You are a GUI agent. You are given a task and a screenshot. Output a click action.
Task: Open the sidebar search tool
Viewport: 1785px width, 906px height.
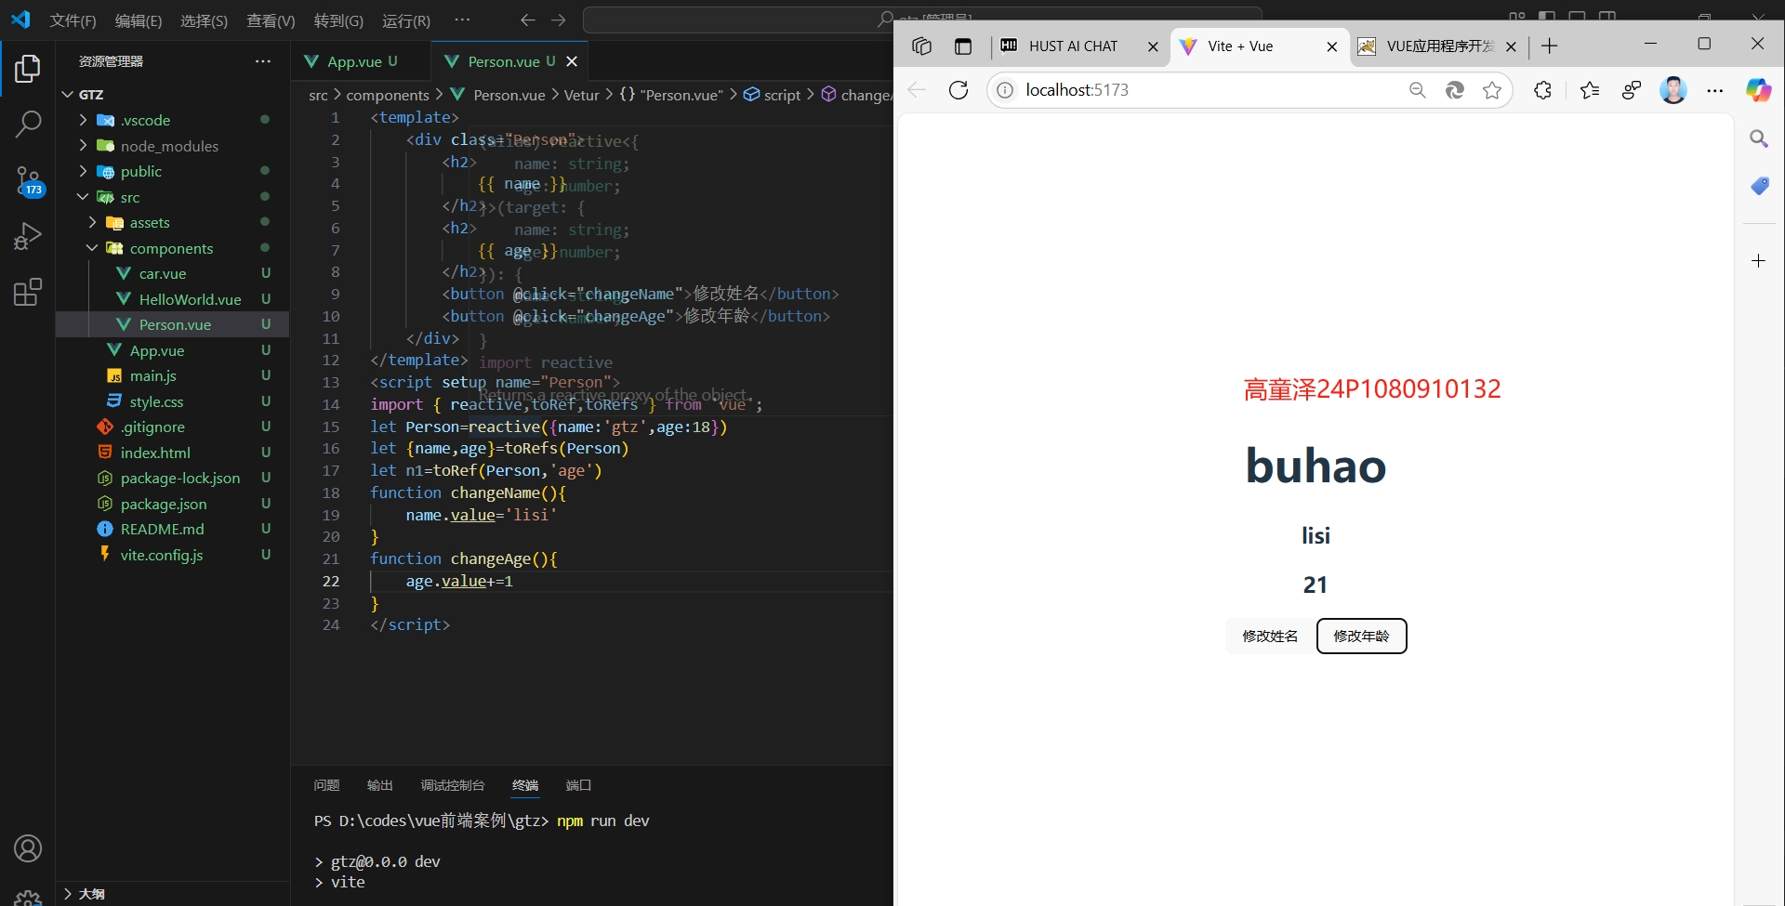coord(1758,138)
